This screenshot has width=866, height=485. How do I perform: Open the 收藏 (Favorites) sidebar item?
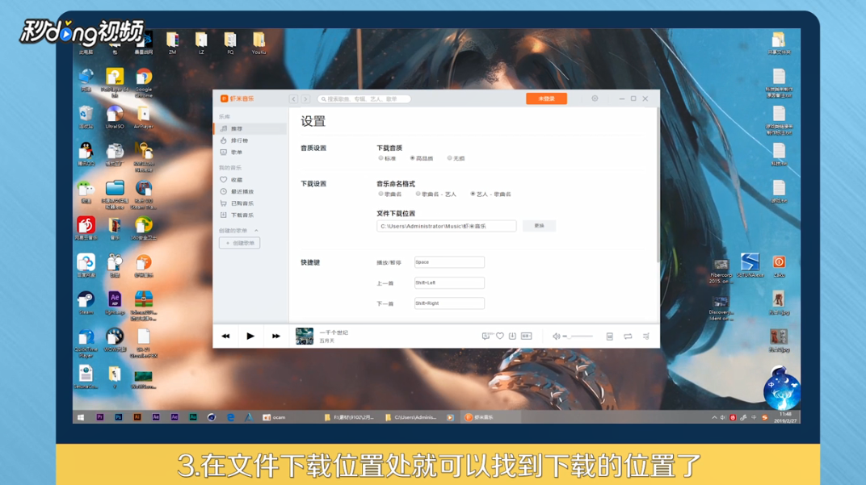[250, 180]
